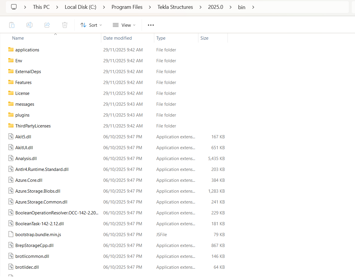
Task: Click the PC monitor icon in address bar
Action: (14, 7)
